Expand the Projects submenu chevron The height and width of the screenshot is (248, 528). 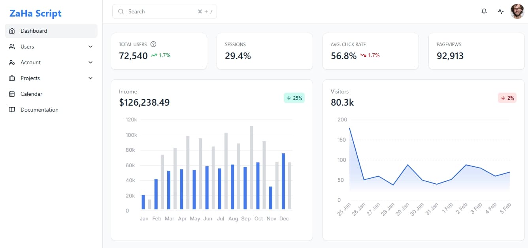point(91,78)
